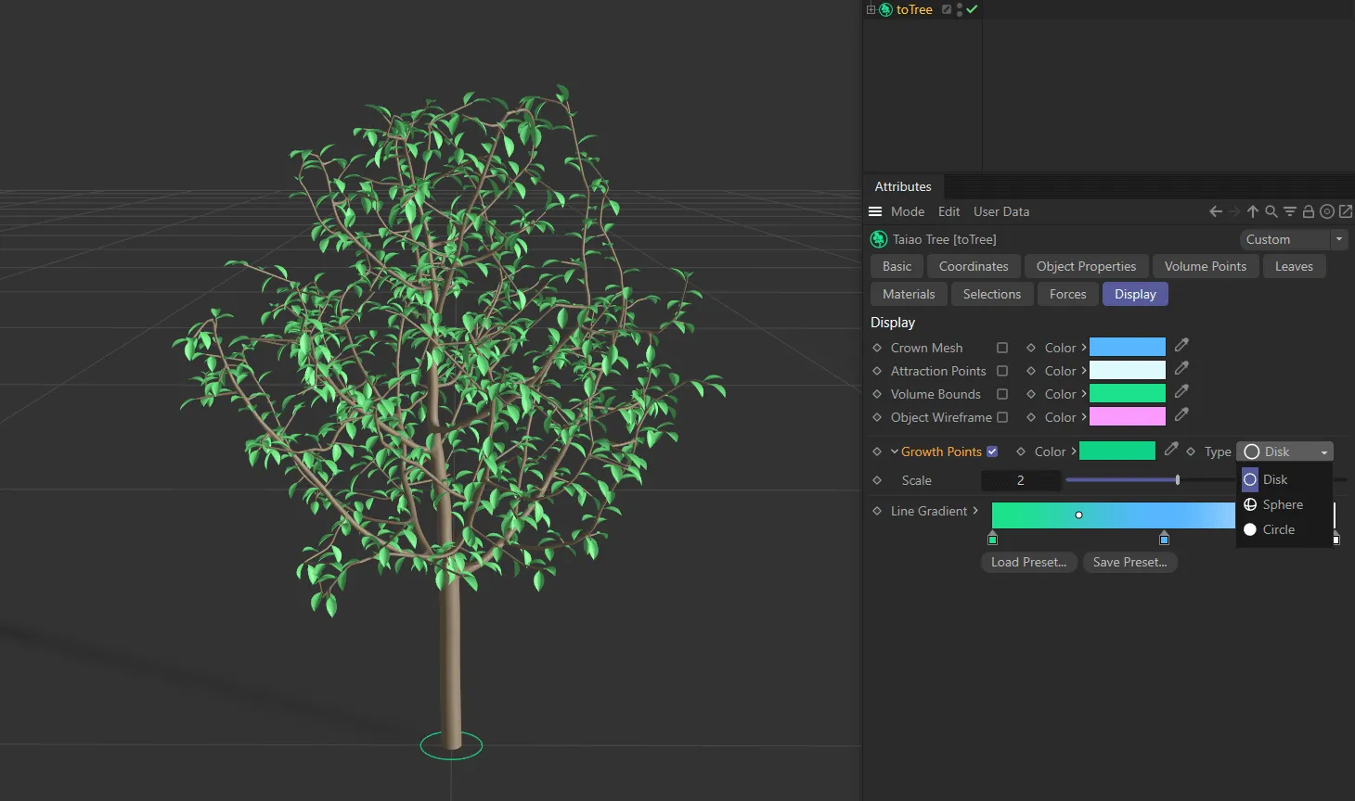Enable the Attraction Points checkbox

(x=1002, y=371)
